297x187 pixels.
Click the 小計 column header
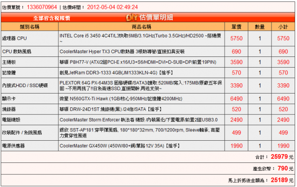[283, 27]
